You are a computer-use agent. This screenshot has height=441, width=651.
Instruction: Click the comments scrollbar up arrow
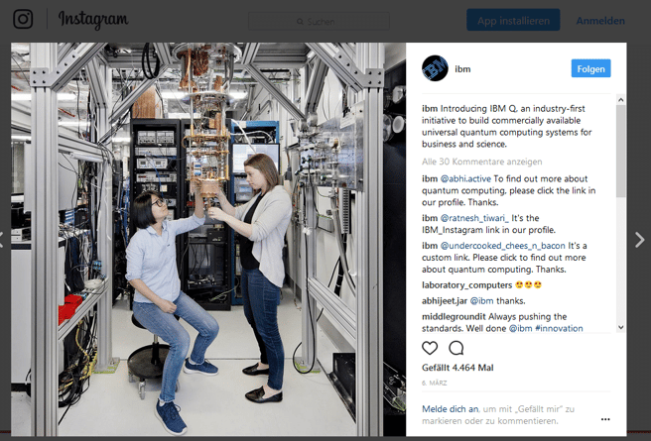click(x=620, y=99)
